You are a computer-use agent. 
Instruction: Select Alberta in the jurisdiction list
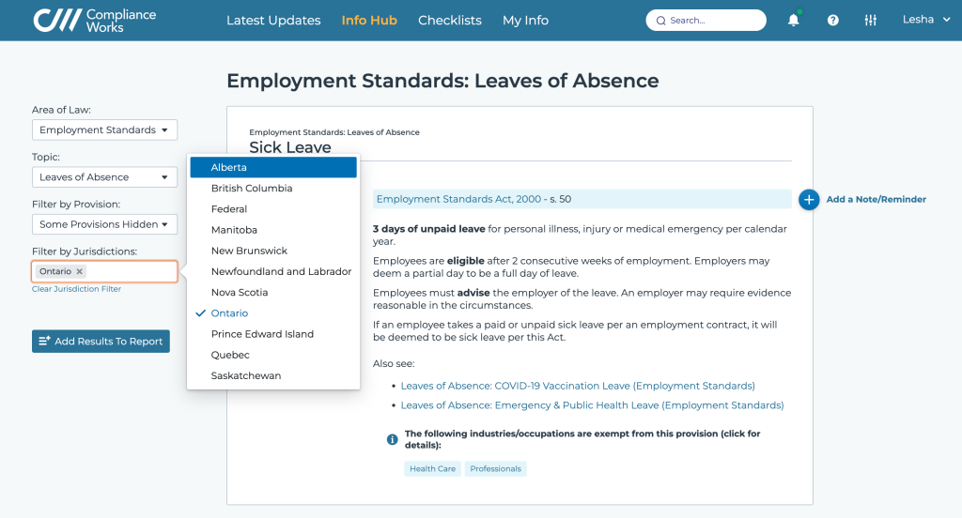273,167
